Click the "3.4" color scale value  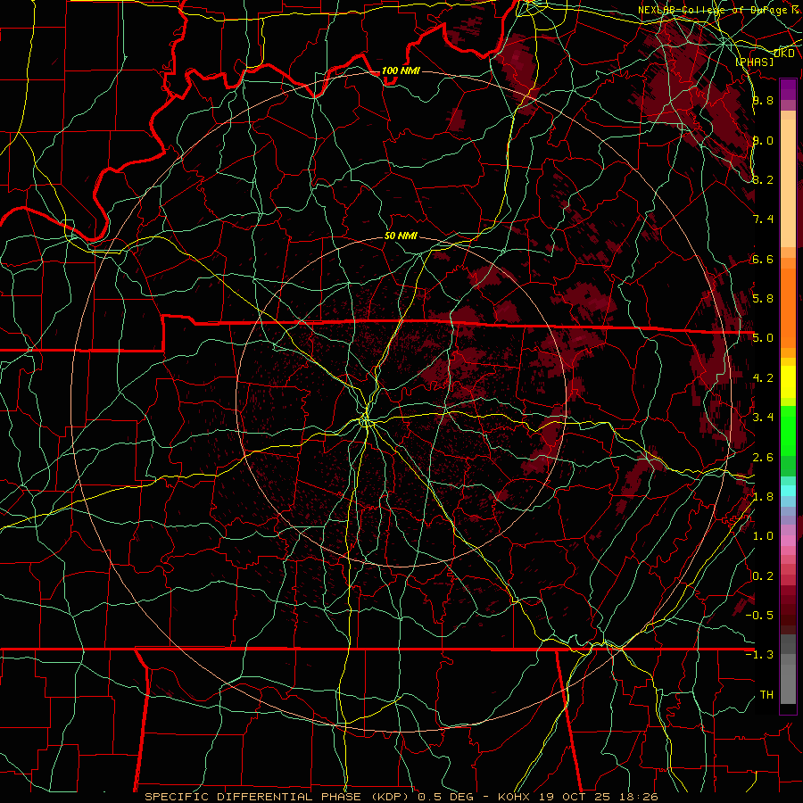pos(763,418)
